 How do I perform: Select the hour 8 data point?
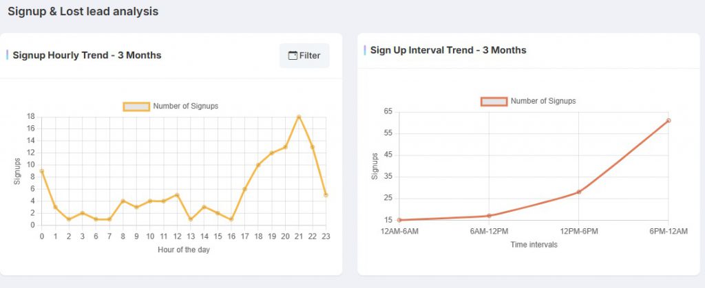pyautogui.click(x=123, y=201)
